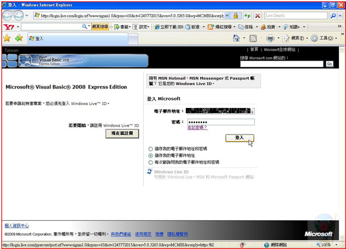Open the 工具 Tools menu
The width and height of the screenshot is (346, 249).
coord(324,38)
